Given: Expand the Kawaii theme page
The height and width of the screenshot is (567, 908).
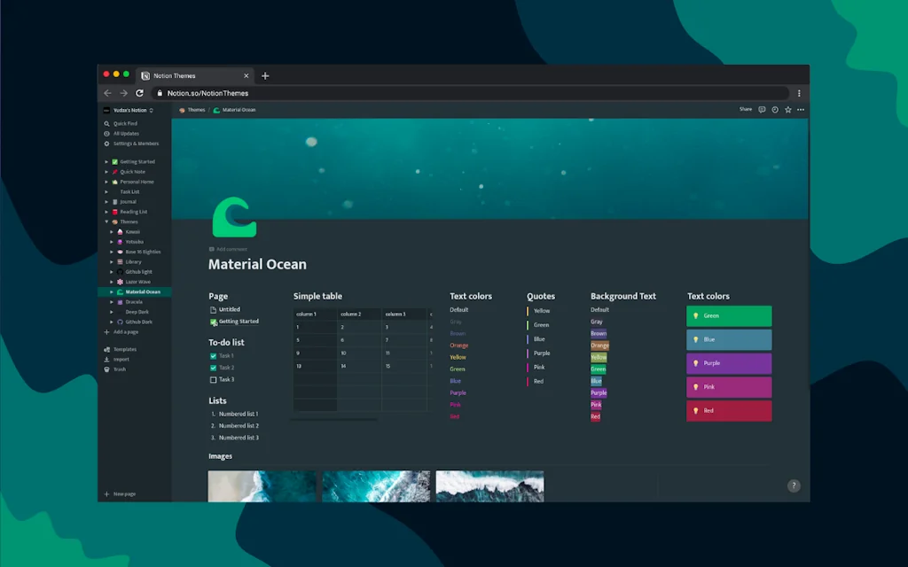Looking at the screenshot, I should click(112, 232).
